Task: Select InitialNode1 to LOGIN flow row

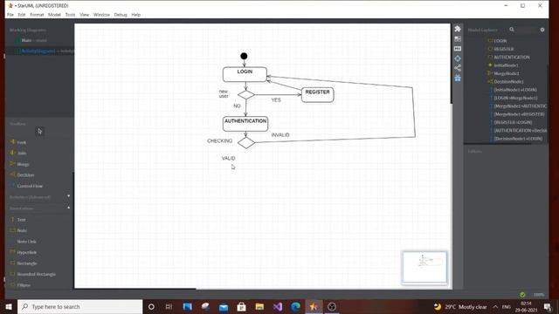Action: pos(514,90)
